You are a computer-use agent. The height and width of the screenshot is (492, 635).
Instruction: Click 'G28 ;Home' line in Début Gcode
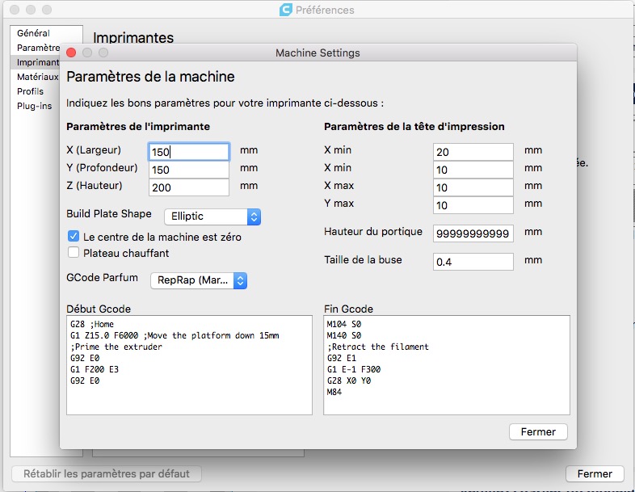[92, 324]
